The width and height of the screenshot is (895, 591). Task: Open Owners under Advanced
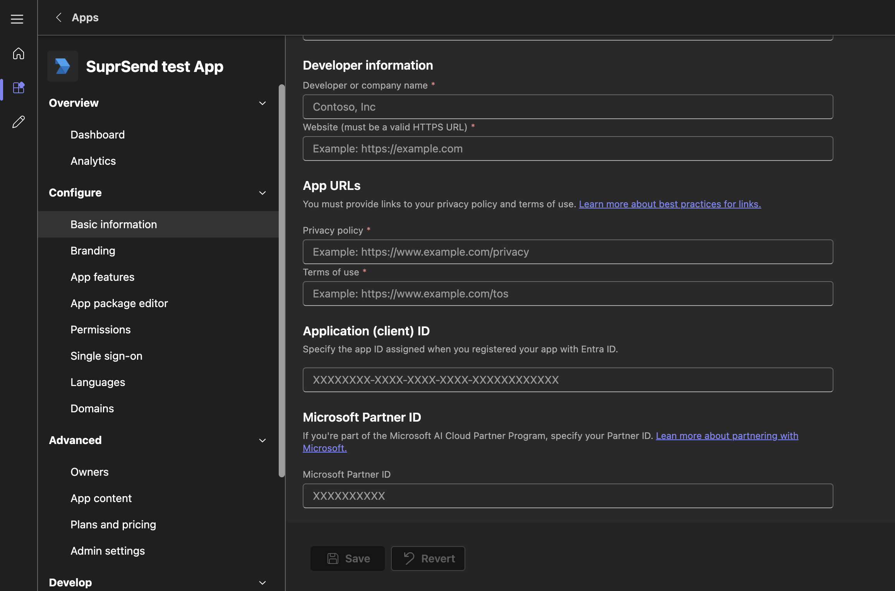pos(89,472)
